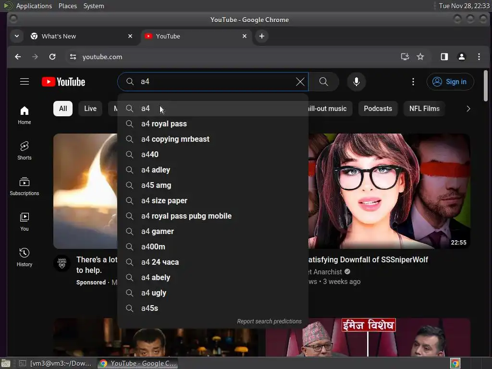Open Shorts in sidebar
The height and width of the screenshot is (369, 492).
(x=24, y=150)
